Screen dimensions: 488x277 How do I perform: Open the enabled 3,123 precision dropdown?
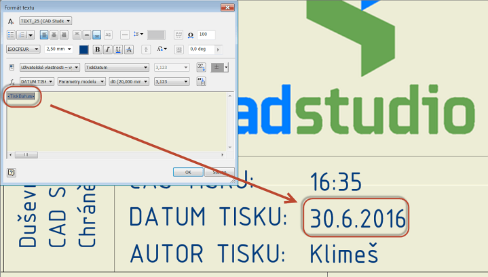172,82
